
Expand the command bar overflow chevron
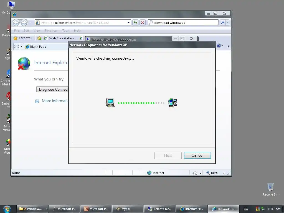229,46
